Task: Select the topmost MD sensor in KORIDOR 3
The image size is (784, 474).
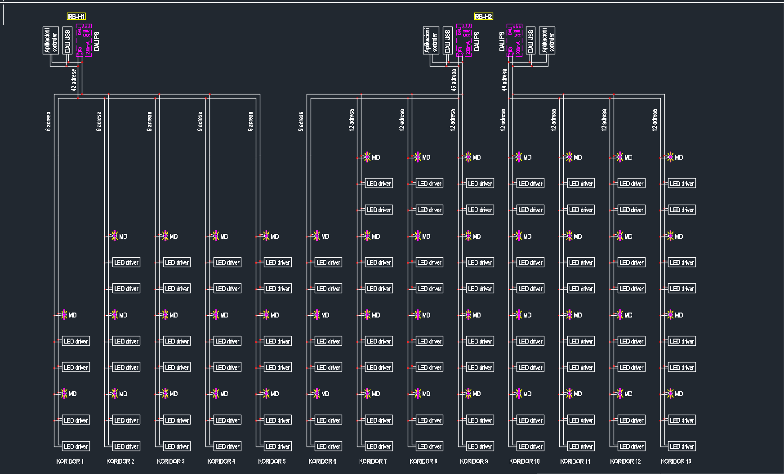Action: (165, 236)
